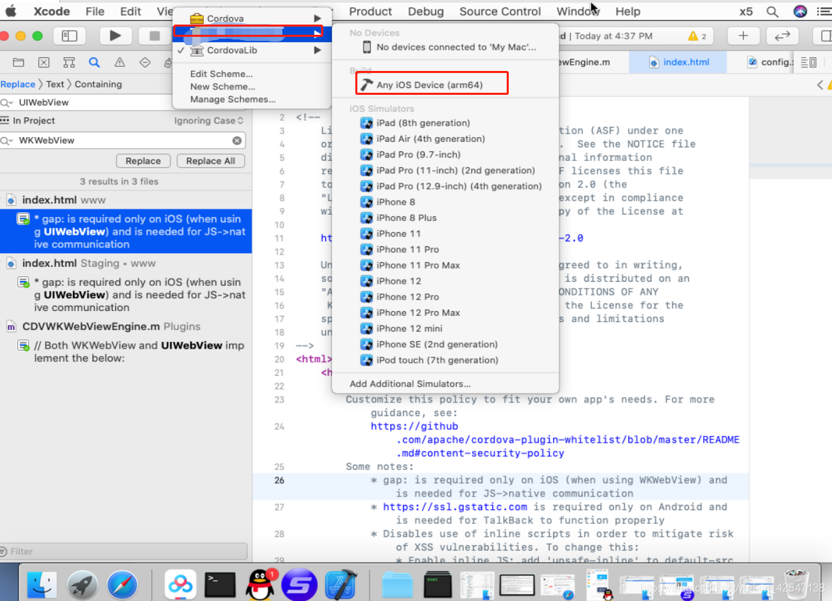This screenshot has width=832, height=601.
Task: Open the Containing match-type dropdown
Action: click(x=98, y=85)
